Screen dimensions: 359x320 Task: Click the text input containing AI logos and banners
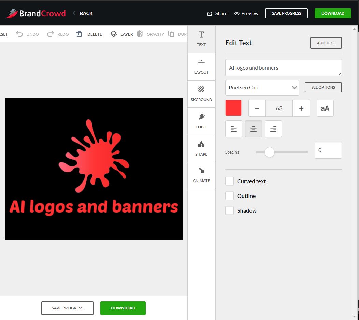[x=284, y=68]
